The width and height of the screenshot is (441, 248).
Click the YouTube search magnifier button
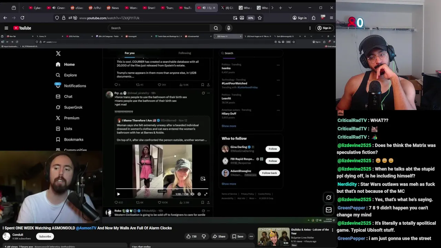[216, 28]
